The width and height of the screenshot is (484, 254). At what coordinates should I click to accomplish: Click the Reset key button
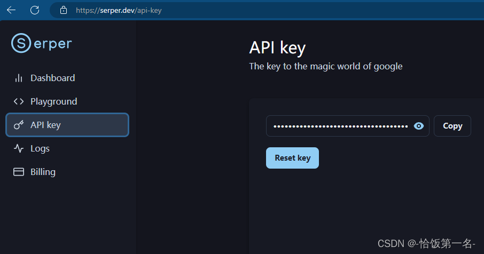pos(292,158)
